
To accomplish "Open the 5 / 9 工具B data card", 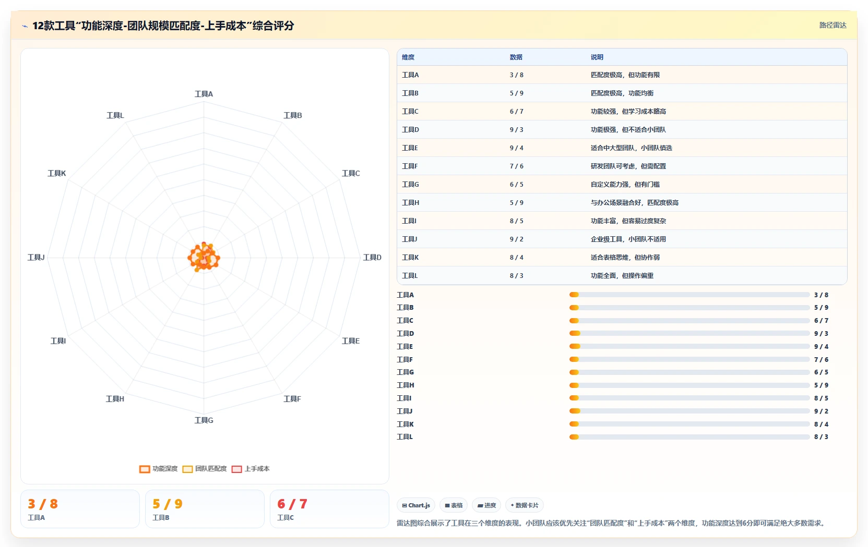I will coord(205,509).
